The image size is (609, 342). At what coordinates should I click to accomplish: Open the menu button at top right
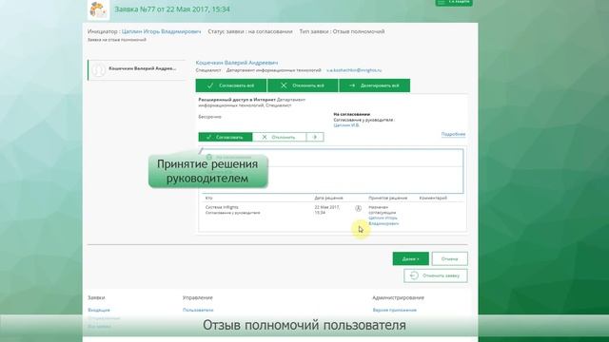tap(454, 2)
